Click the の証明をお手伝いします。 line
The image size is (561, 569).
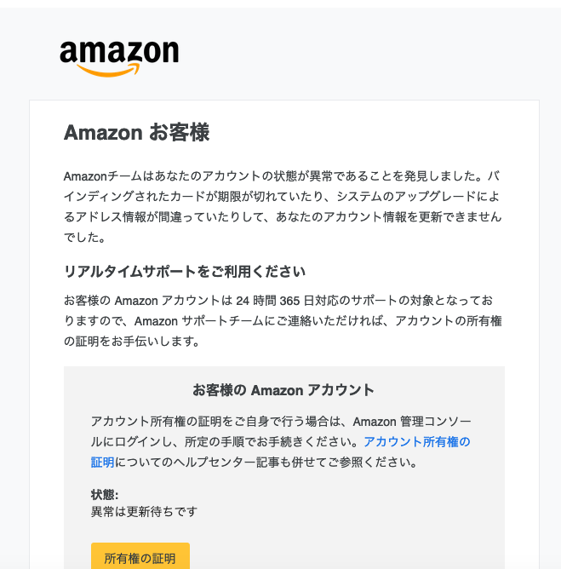pyautogui.click(x=132, y=341)
